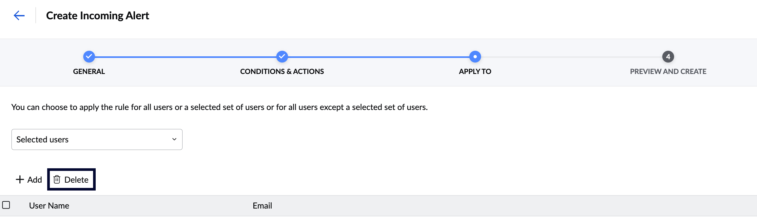Image resolution: width=757 pixels, height=220 pixels.
Task: Click the Create Incoming Alert title
Action: 97,15
